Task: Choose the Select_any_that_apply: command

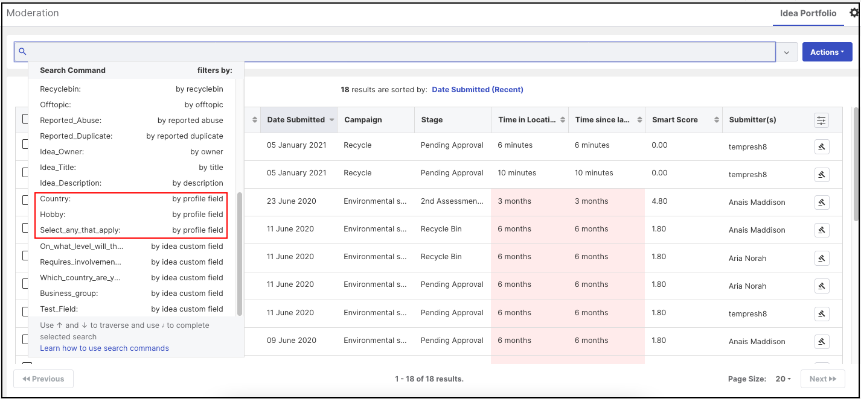Action: (x=132, y=230)
